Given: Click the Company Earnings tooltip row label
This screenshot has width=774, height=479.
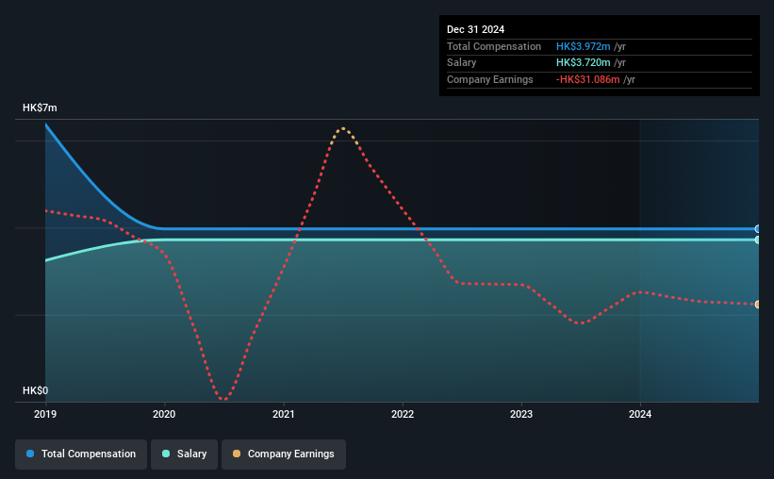Looking at the screenshot, I should coord(489,79).
